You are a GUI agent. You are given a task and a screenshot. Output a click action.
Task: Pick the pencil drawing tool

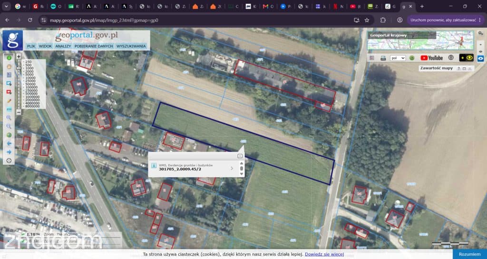(9, 101)
